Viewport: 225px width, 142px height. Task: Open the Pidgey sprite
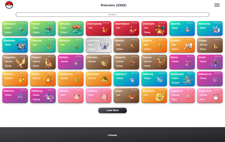coord(216,46)
